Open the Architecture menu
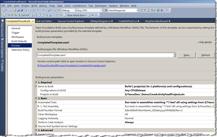The width and height of the screenshot is (217, 137). point(79,6)
